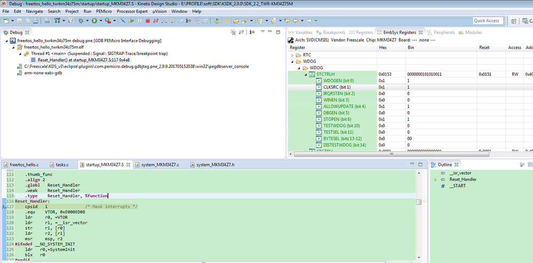Open the Debug view menu triangle

262,32
